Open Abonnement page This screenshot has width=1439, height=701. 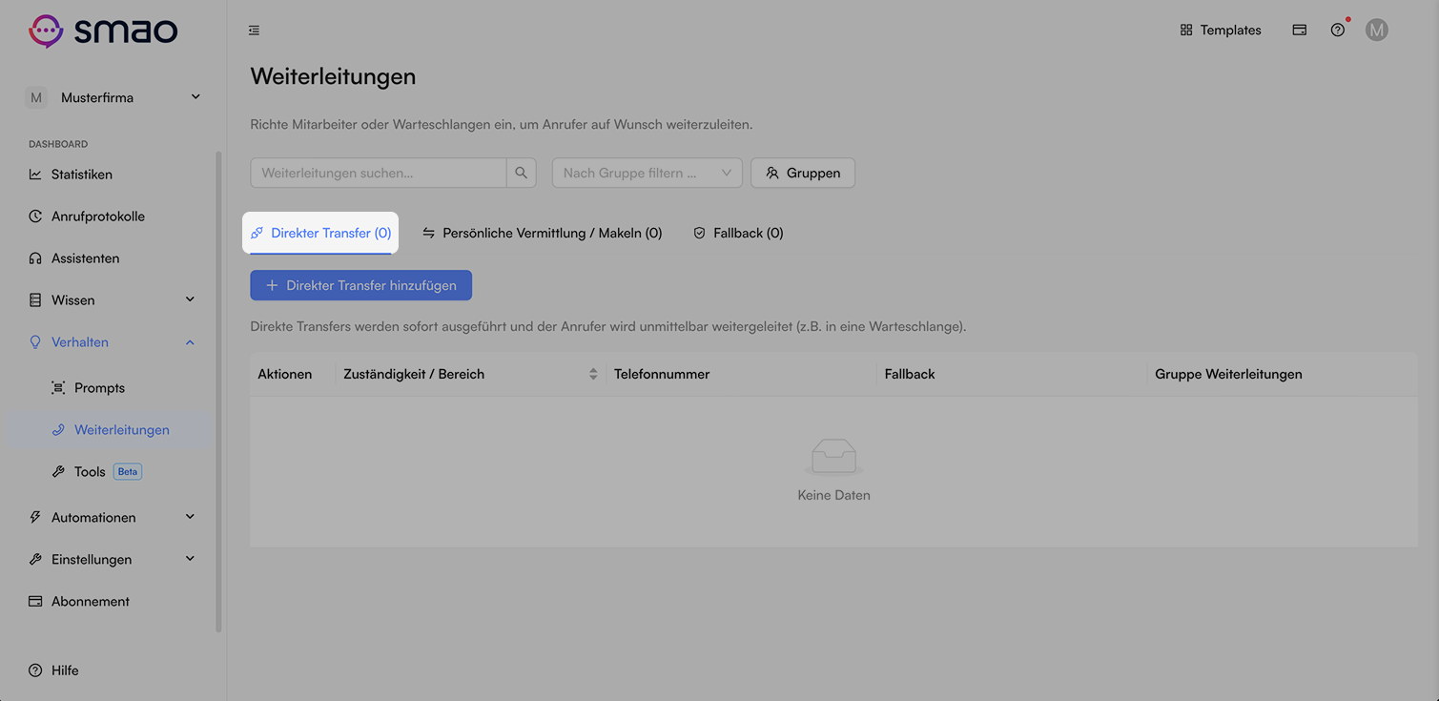pos(91,602)
